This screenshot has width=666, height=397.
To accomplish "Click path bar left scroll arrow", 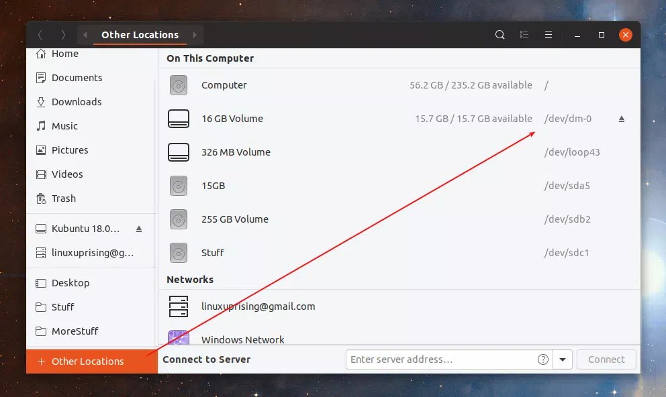I will [x=85, y=35].
